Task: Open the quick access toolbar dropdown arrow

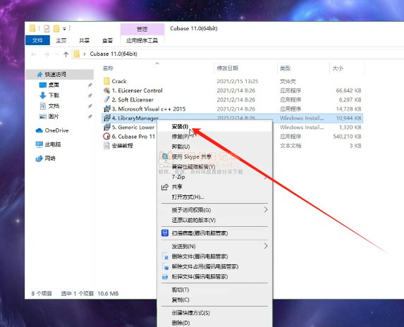Action: [x=64, y=29]
